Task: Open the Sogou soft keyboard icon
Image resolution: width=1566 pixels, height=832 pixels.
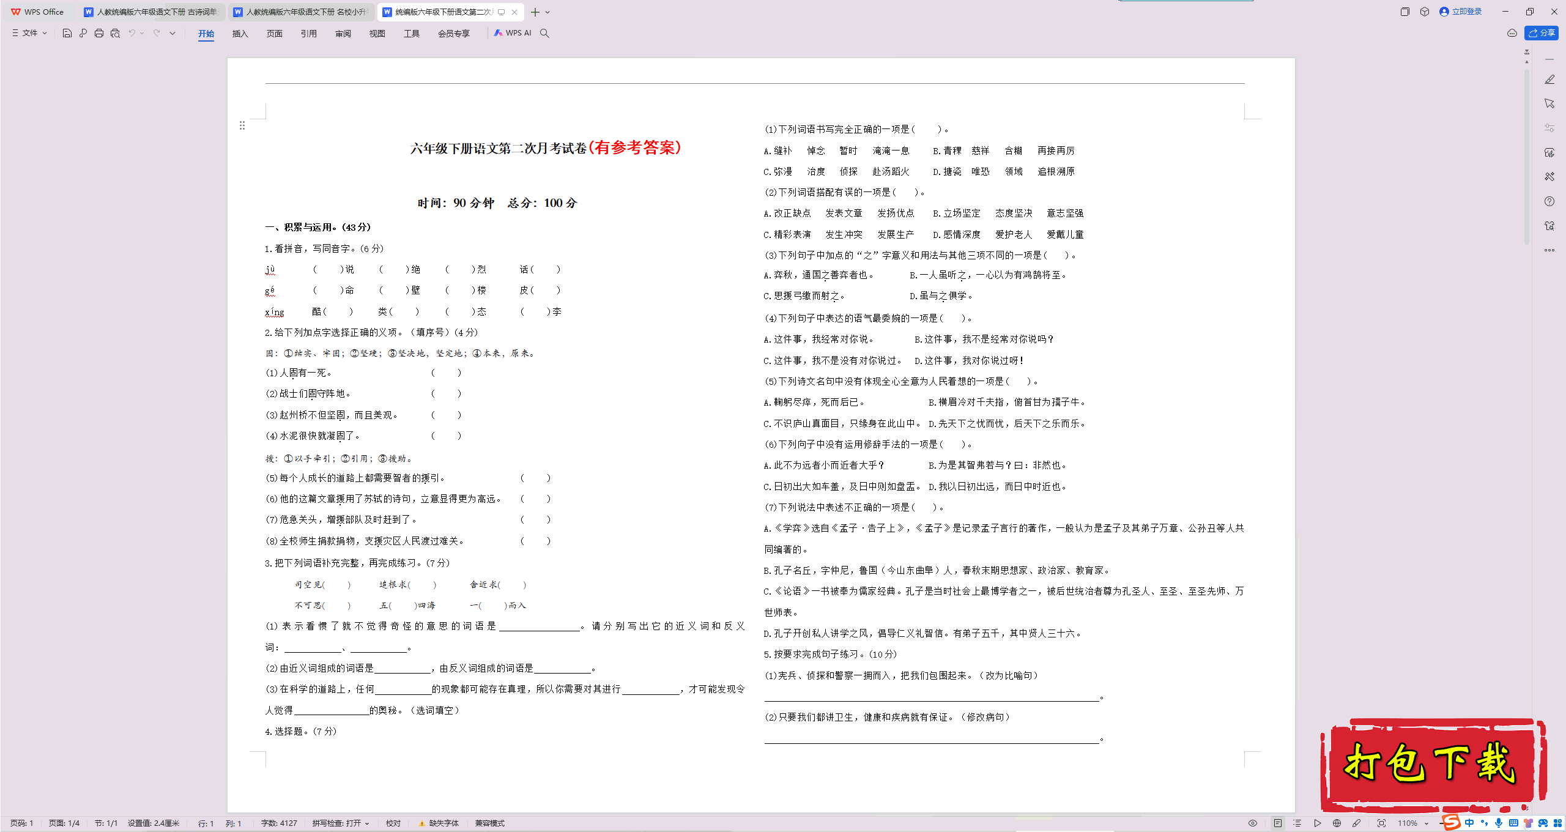Action: coord(1513,823)
